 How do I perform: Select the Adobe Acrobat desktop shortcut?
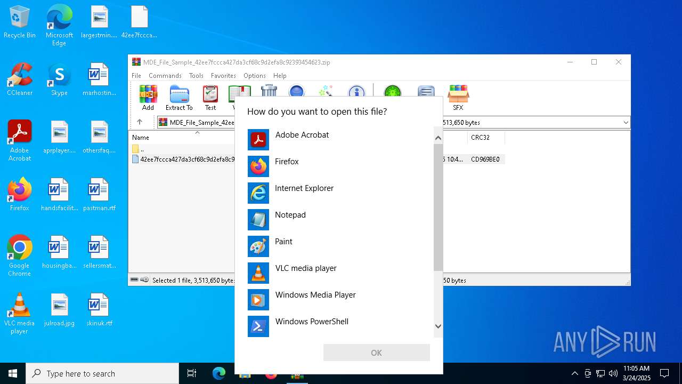pyautogui.click(x=20, y=141)
